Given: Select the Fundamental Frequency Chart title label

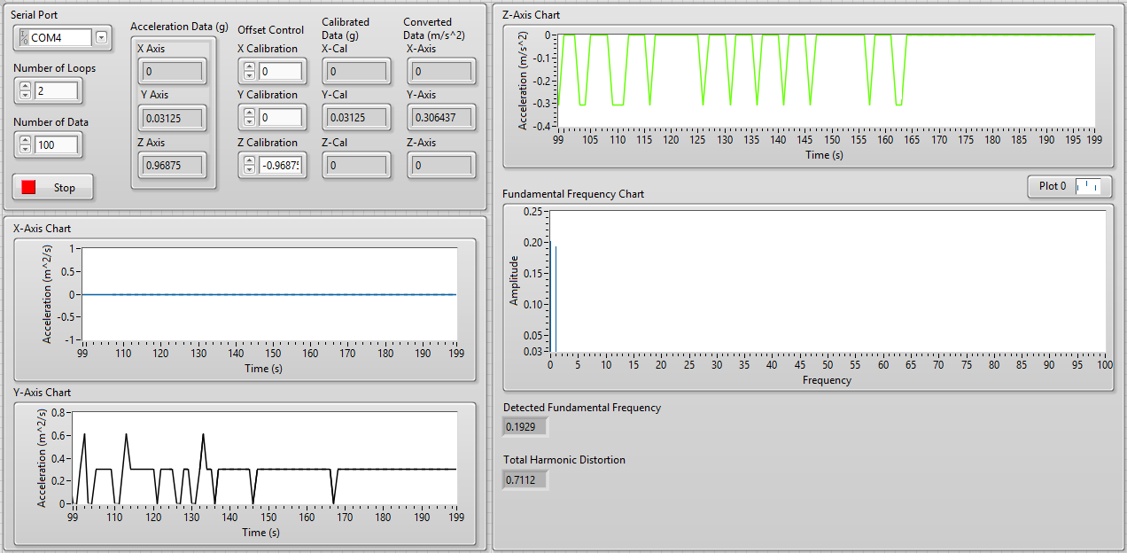Looking at the screenshot, I should click(x=573, y=194).
